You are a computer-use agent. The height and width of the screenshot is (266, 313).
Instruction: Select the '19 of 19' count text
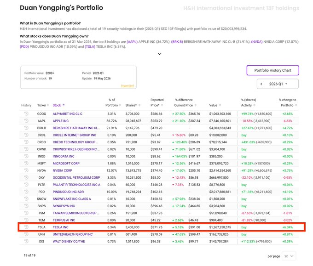(29, 255)
